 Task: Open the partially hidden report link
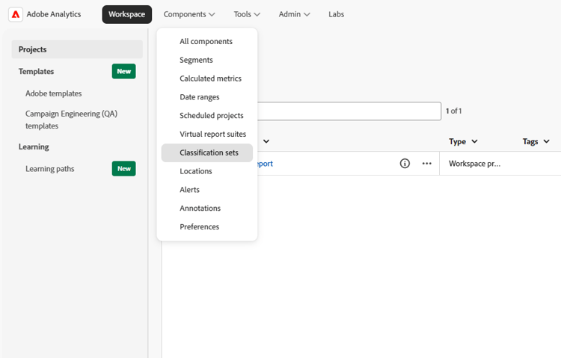pyautogui.click(x=265, y=164)
